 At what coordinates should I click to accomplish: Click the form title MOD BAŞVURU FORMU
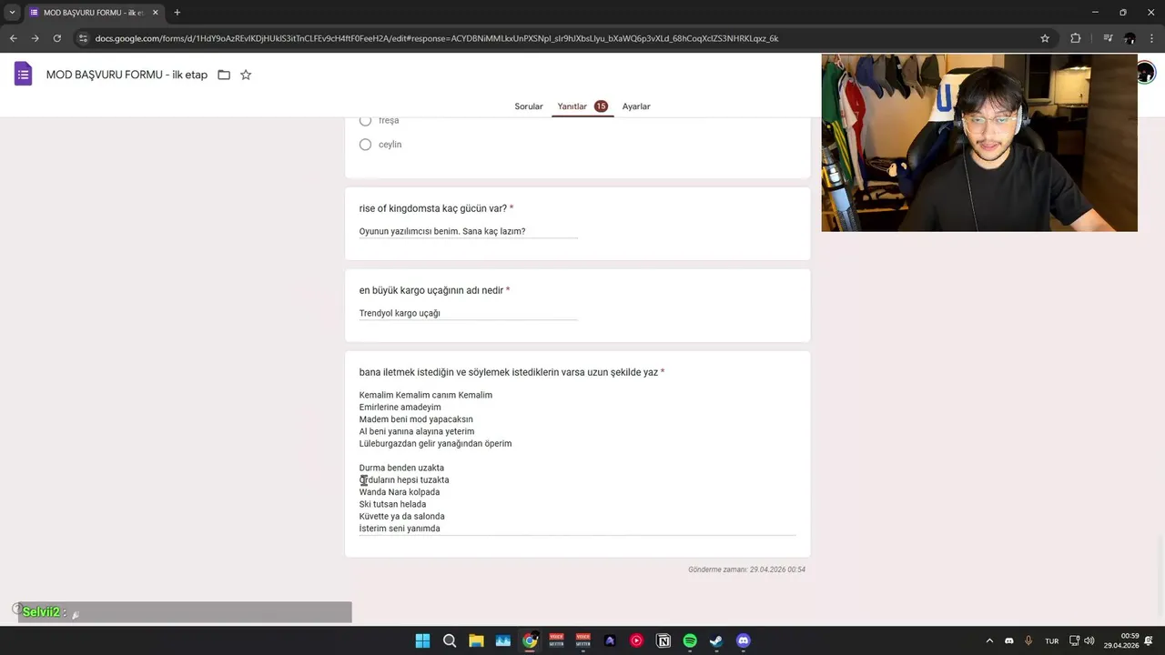coord(127,75)
